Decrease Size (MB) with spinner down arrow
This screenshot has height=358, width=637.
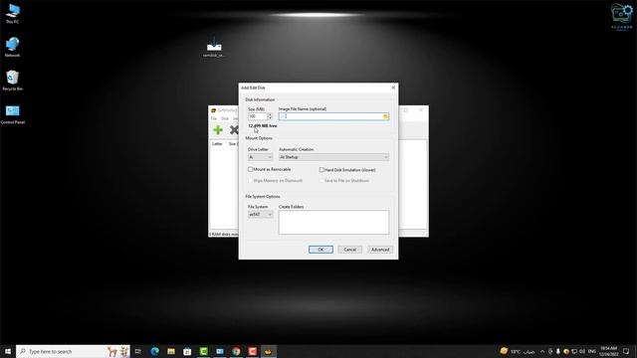pyautogui.click(x=270, y=118)
